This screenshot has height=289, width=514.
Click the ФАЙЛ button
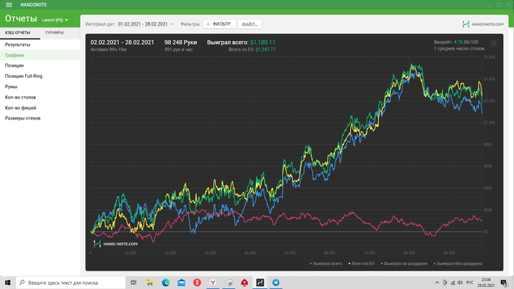250,24
